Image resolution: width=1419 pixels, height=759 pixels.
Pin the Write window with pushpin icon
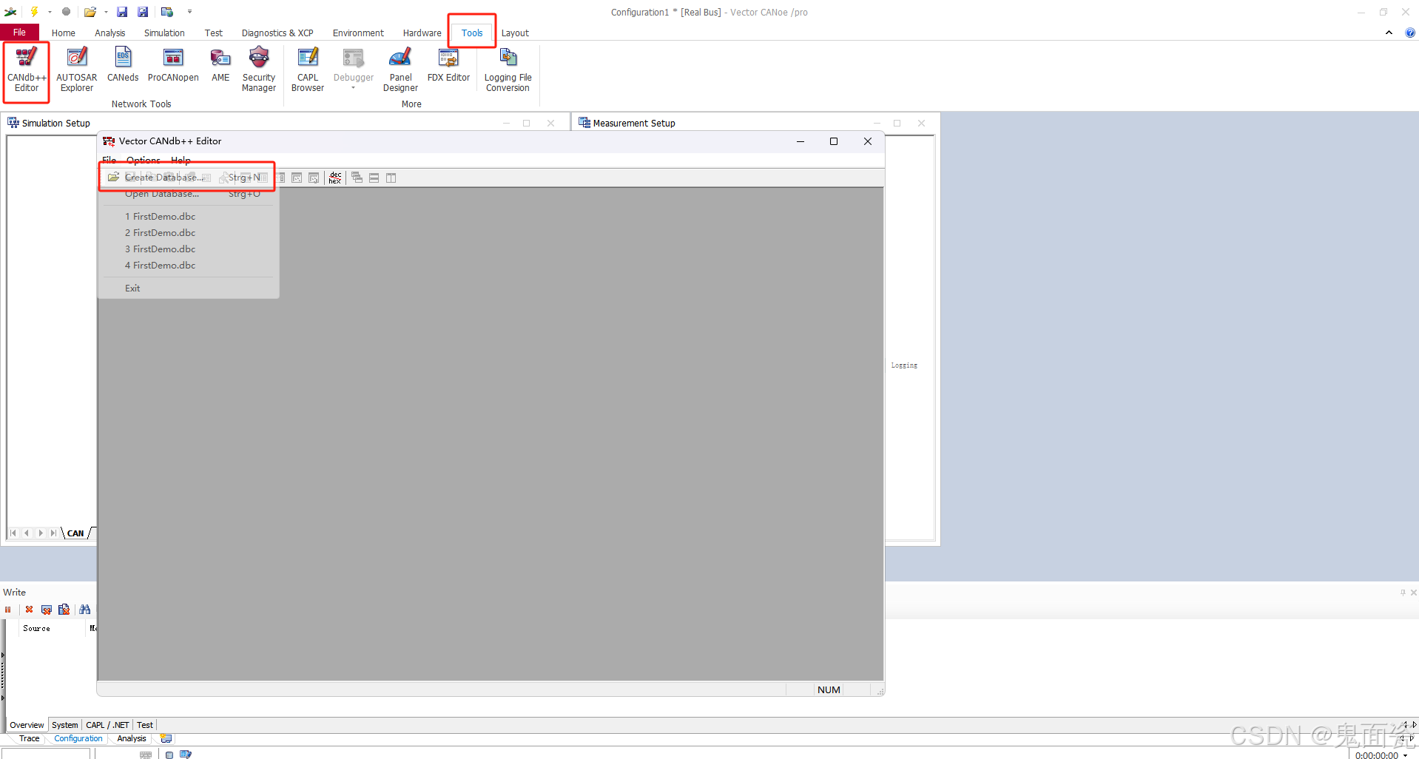coord(1402,593)
